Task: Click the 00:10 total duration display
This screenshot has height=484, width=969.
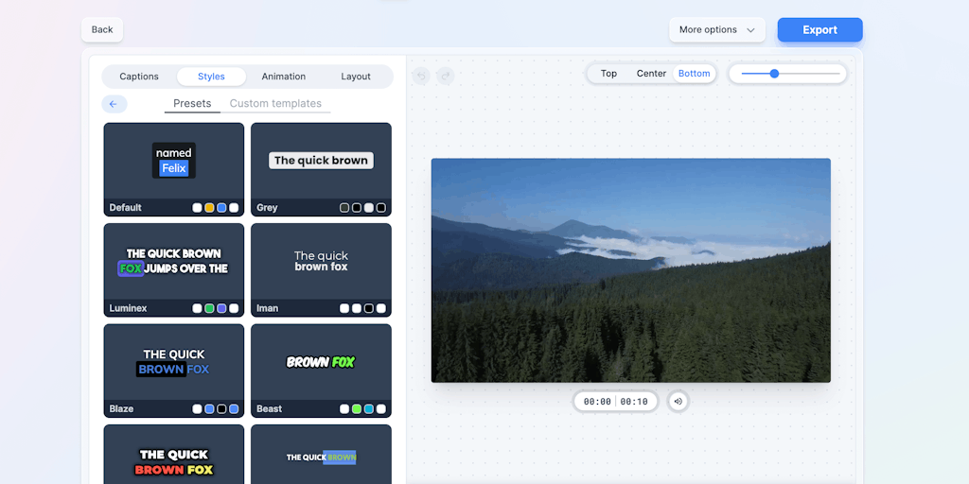Action: pyautogui.click(x=634, y=402)
